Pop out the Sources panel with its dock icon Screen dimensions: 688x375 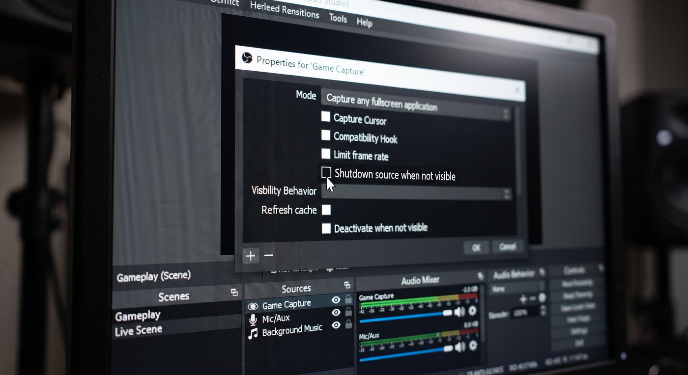(347, 285)
